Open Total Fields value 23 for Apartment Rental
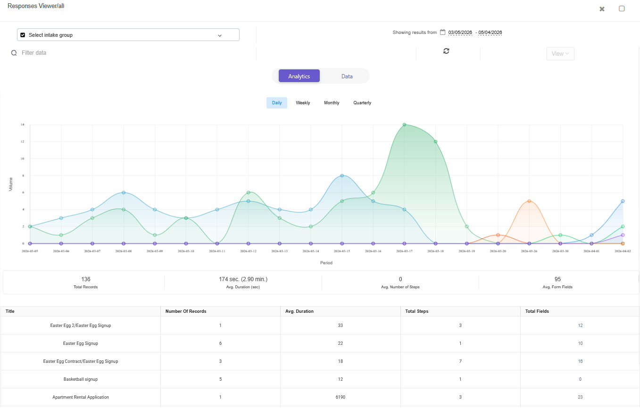This screenshot has height=418, width=640. coord(580,397)
